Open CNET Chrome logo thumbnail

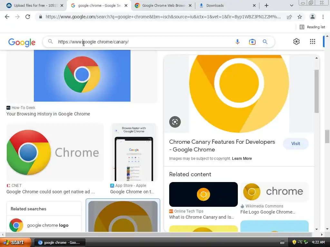pyautogui.click(x=55, y=152)
